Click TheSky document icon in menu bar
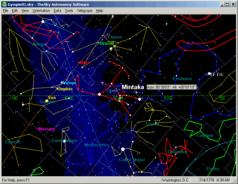Screen dimensions: 238x184 (x=233, y=11)
